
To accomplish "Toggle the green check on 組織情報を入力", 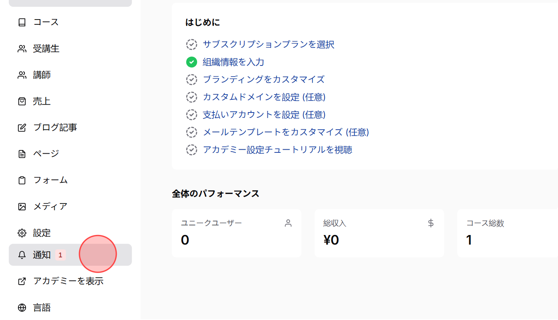I will point(191,62).
